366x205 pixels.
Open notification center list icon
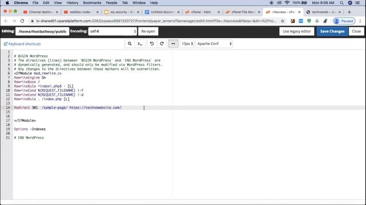[x=357, y=3]
